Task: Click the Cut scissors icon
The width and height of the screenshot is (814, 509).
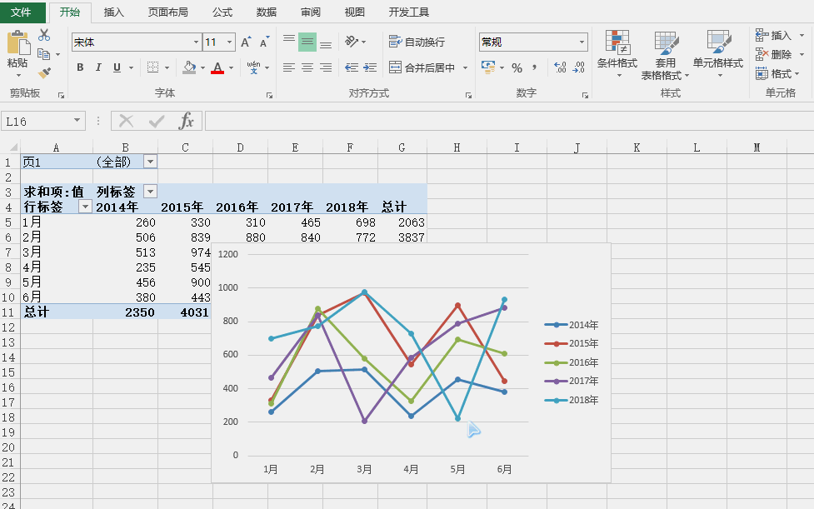Action: click(44, 35)
